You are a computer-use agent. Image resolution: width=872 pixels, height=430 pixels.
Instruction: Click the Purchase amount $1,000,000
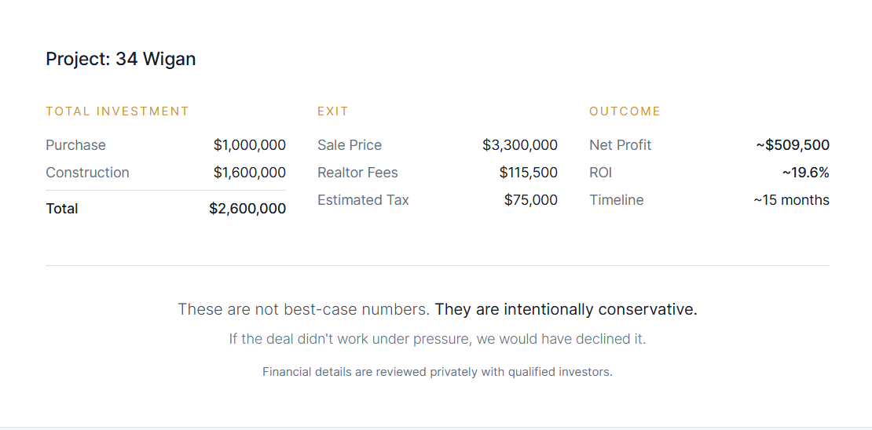pos(249,145)
